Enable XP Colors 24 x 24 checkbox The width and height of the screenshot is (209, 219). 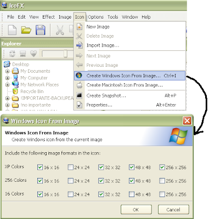click(x=70, y=167)
